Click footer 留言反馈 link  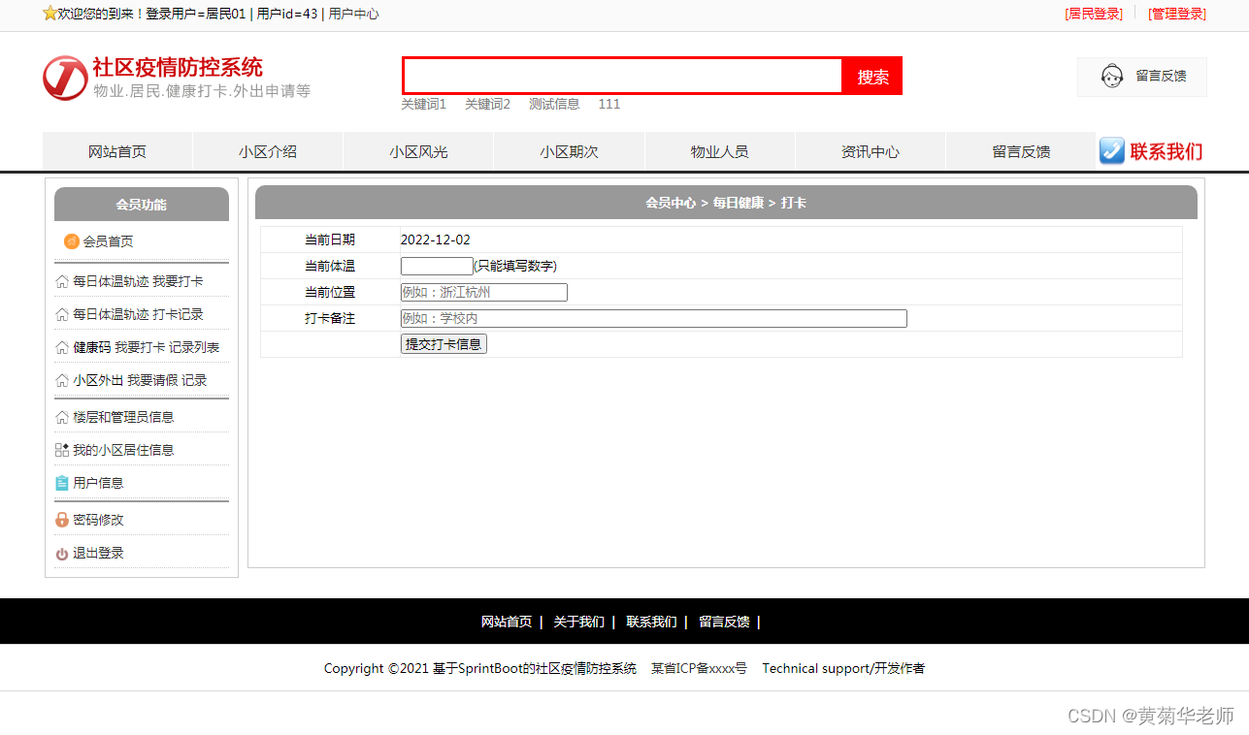724,622
